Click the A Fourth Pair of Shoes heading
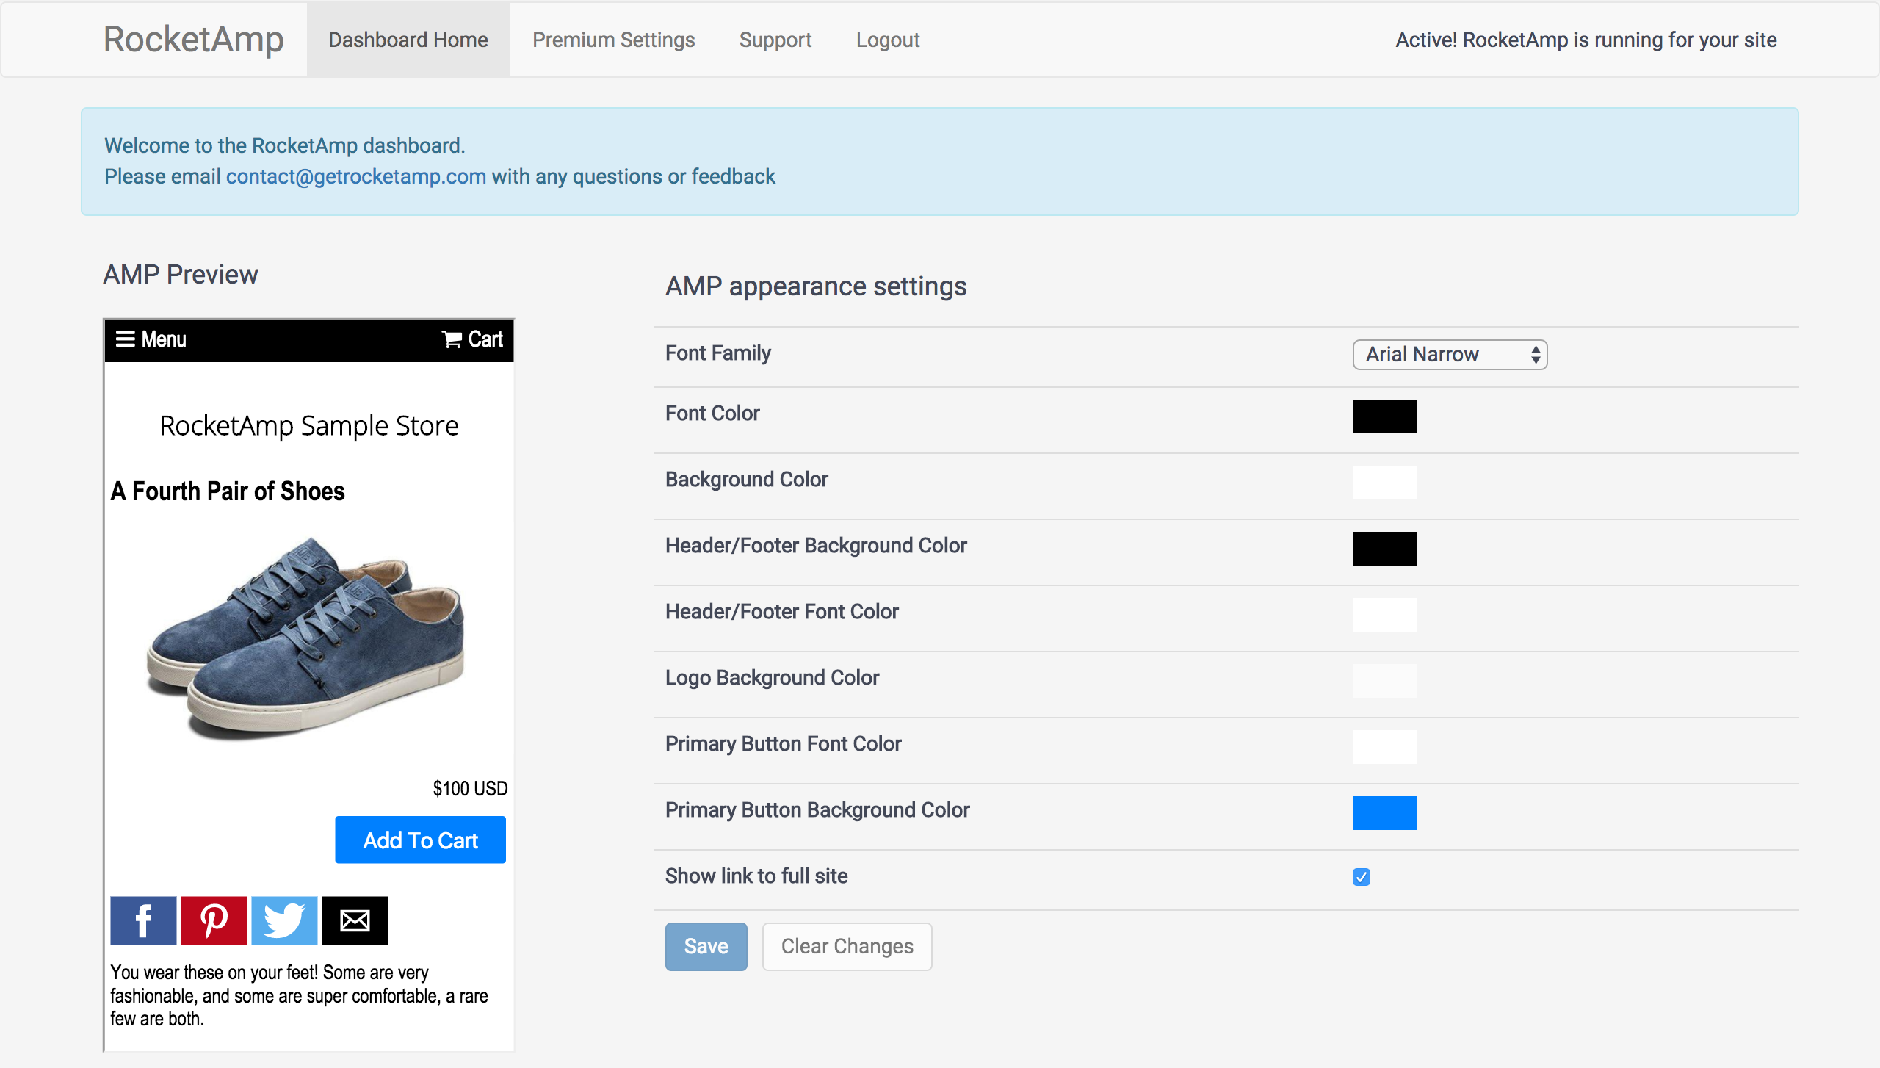 (228, 491)
